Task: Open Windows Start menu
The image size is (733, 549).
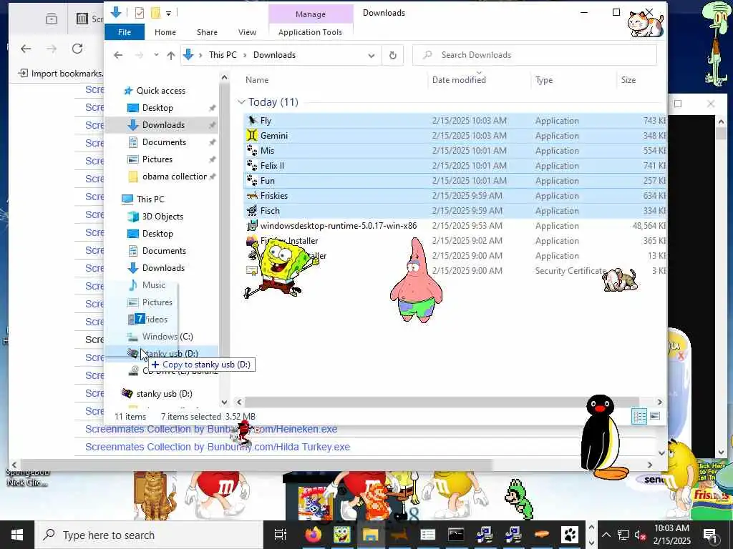Action: click(17, 535)
